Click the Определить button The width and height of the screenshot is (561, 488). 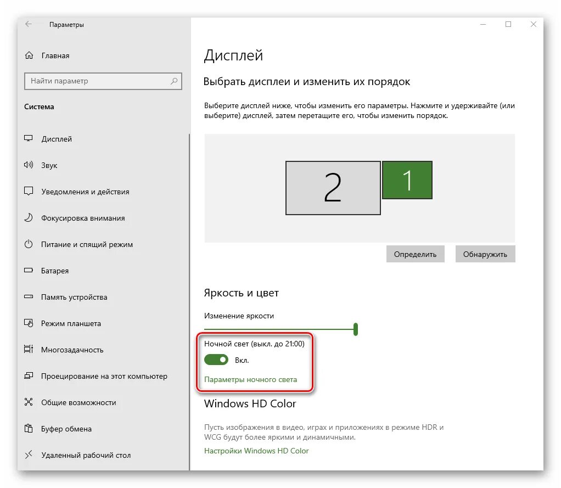pyautogui.click(x=415, y=254)
